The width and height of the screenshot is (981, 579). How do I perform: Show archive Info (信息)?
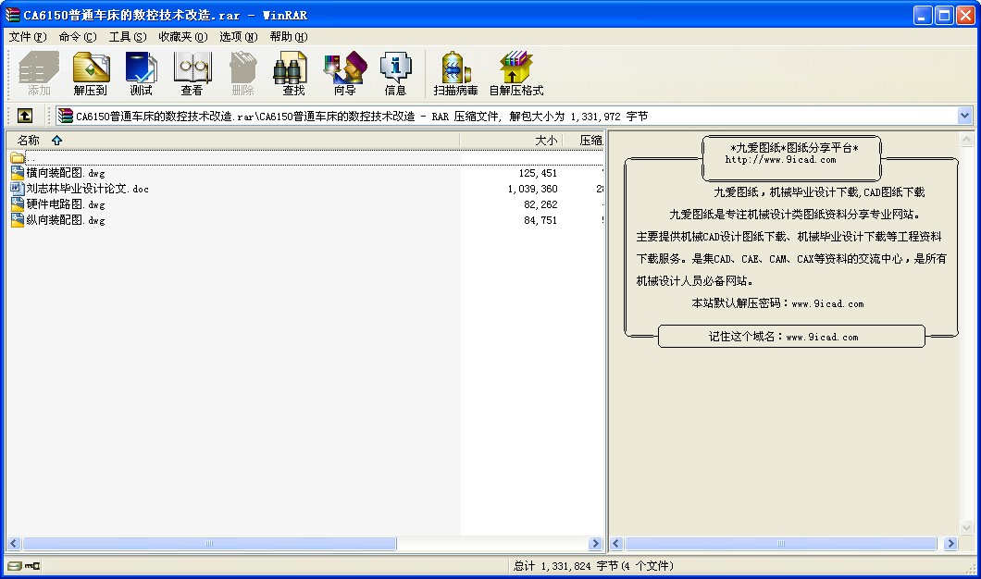(395, 73)
